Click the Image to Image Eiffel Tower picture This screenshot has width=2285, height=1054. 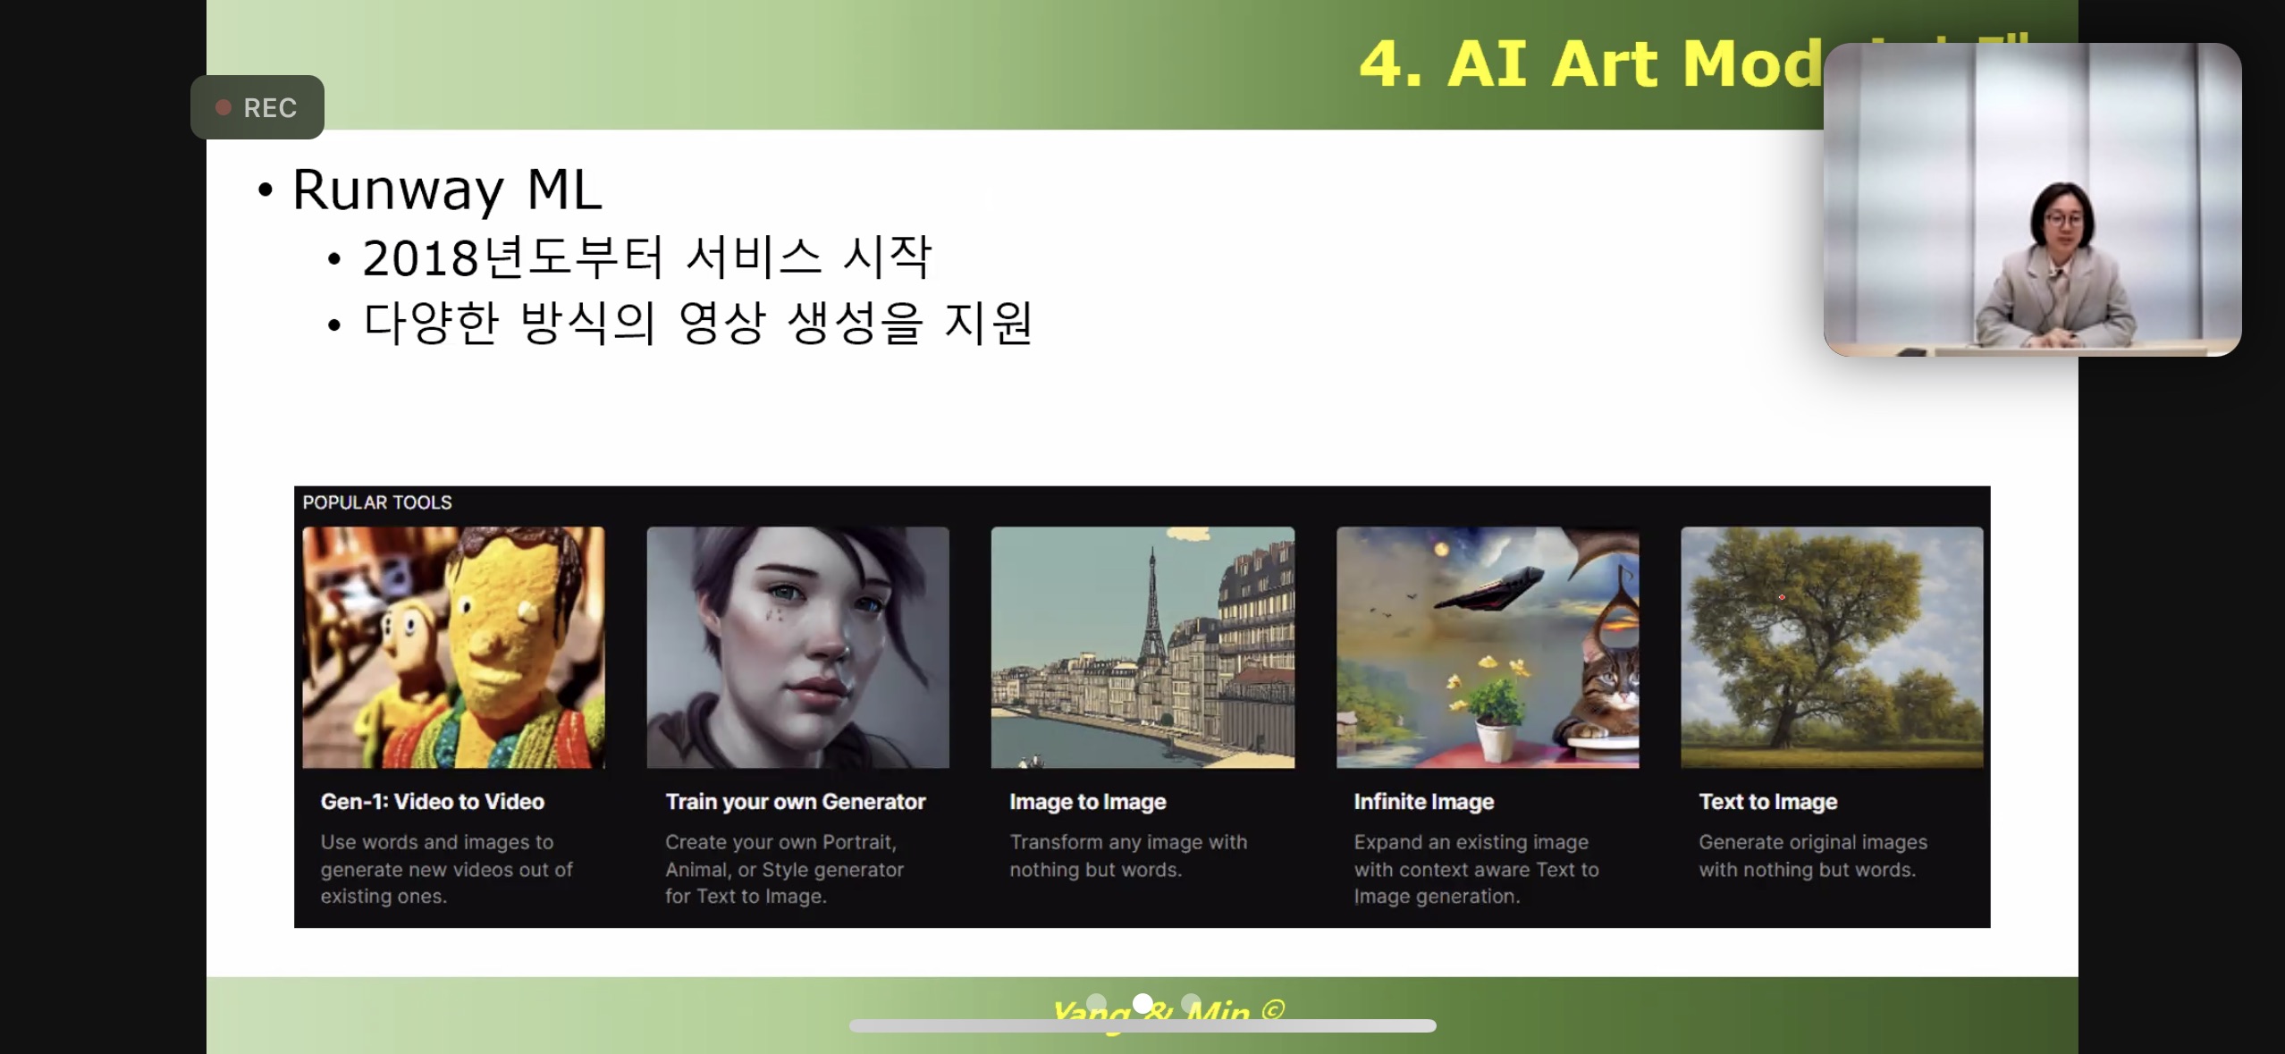point(1142,647)
